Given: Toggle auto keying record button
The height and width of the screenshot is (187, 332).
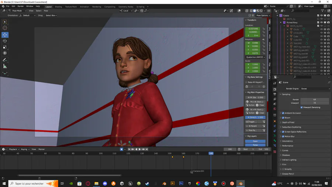Looking at the screenshot, I should click(x=121, y=149).
